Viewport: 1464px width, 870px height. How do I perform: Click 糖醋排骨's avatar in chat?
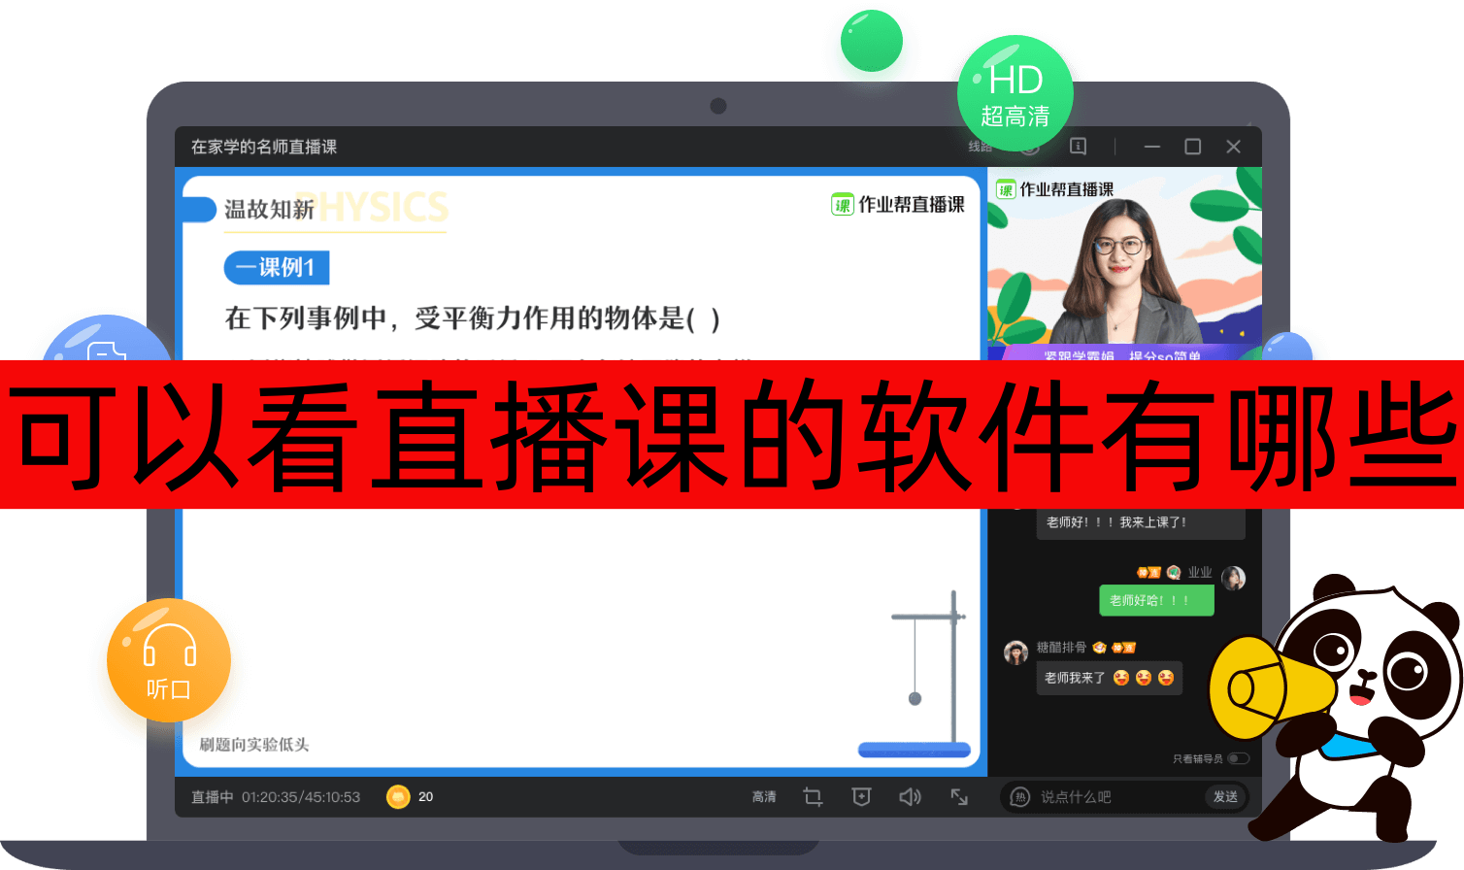point(1017,649)
